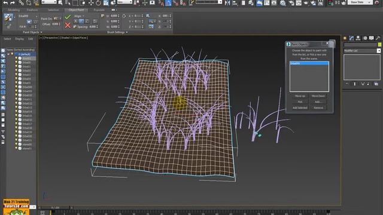Viewport: 383px width, 215px height.
Task: Select the Select and Link tool
Action: (22, 2)
